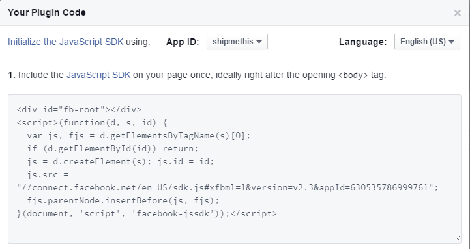Click the getElementsByTagName code line
Image resolution: width=470 pixels, height=249 pixels.
[138, 136]
